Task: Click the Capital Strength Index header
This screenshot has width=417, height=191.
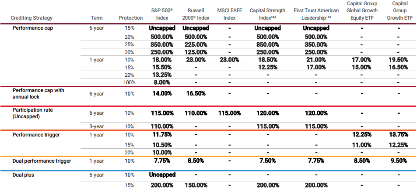Action: (267, 14)
